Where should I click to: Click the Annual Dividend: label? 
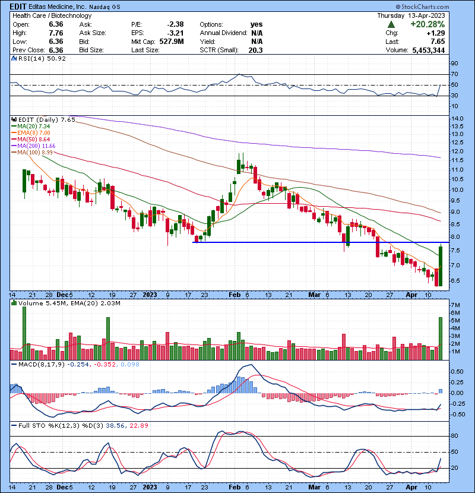[223, 33]
